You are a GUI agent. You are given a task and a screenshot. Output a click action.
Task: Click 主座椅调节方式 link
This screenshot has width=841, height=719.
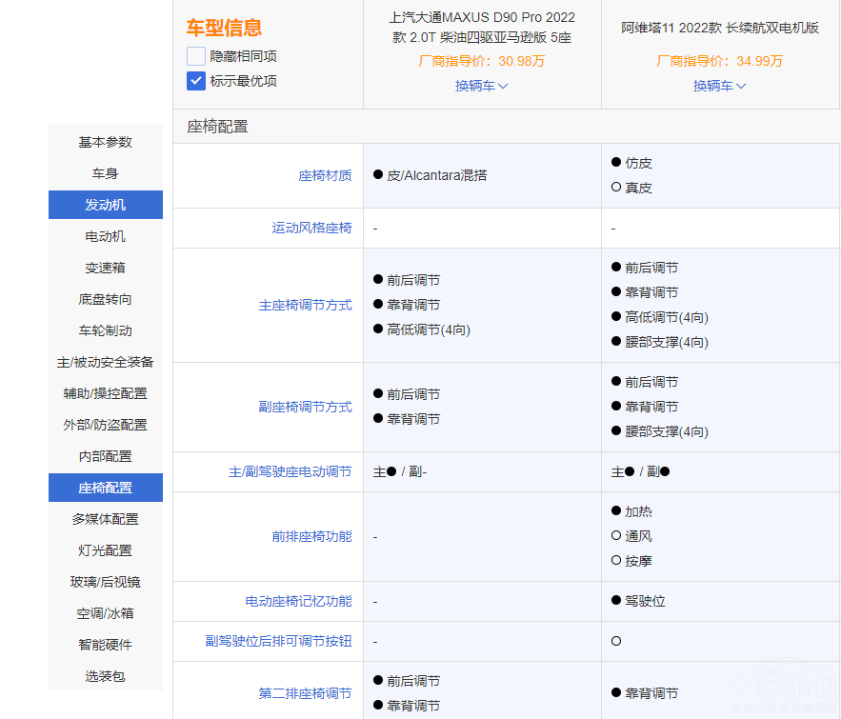305,305
